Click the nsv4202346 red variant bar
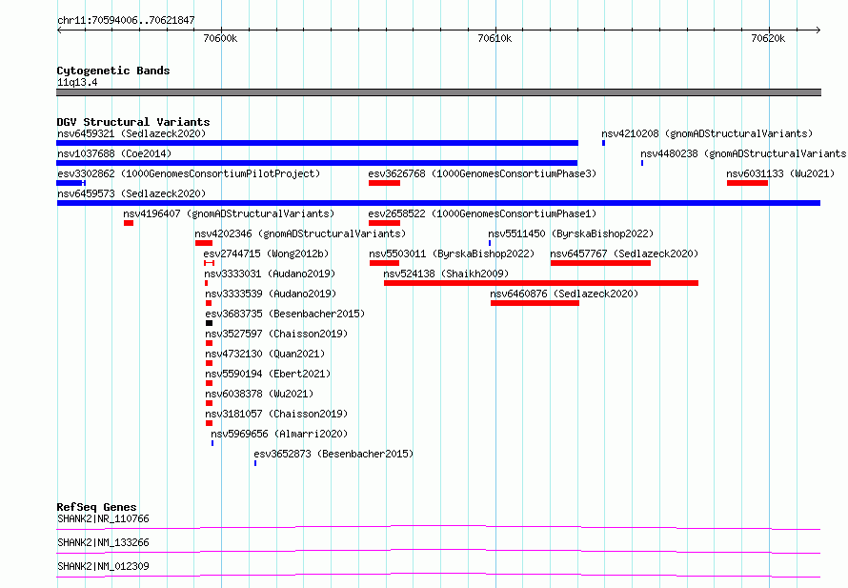 pyautogui.click(x=204, y=243)
